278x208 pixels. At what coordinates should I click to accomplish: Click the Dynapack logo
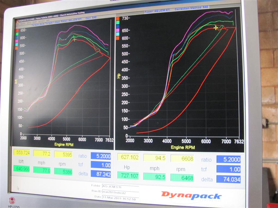[x=191, y=196]
